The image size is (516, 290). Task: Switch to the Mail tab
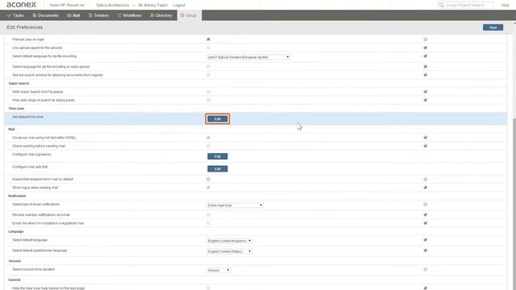(x=73, y=15)
